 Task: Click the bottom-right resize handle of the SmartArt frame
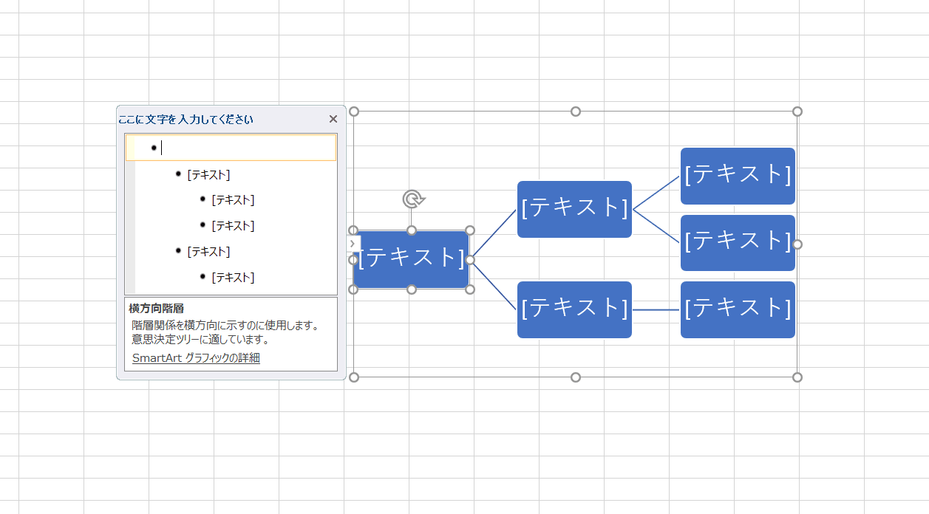(797, 377)
